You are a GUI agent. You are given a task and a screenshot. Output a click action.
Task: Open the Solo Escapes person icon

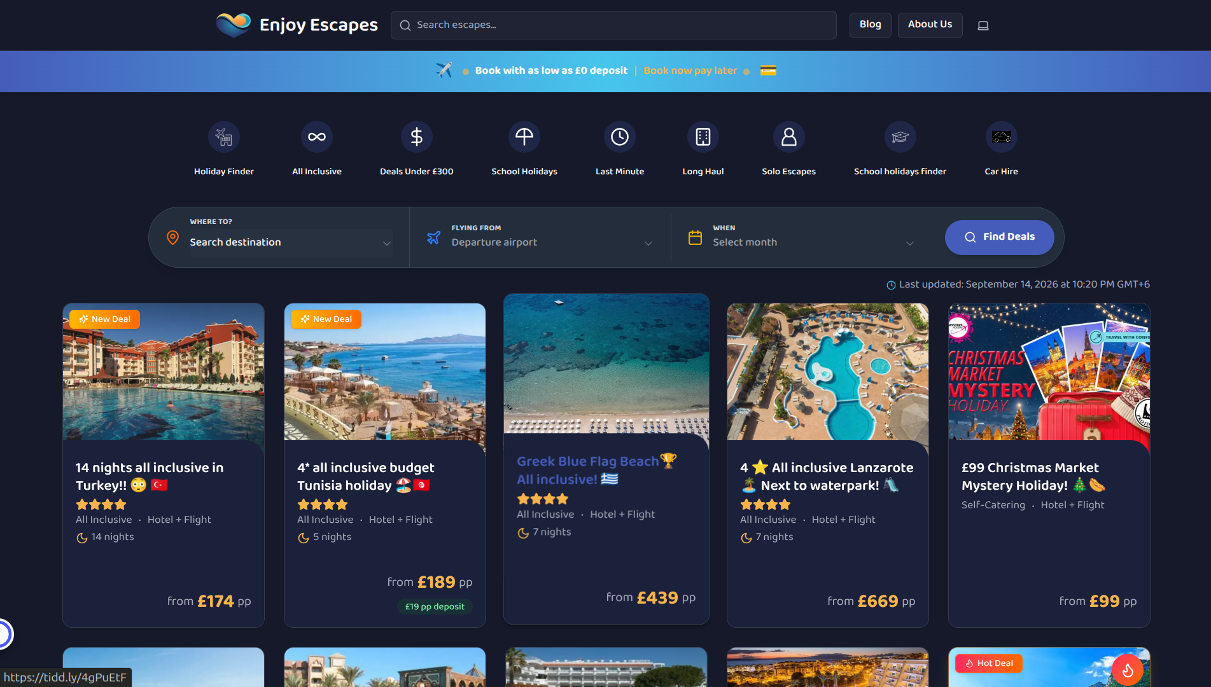[x=789, y=137]
